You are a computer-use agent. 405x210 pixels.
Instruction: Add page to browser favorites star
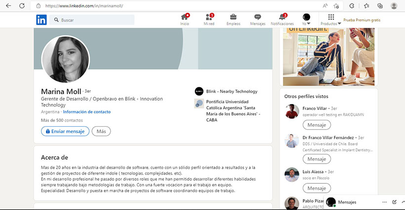[336, 6]
